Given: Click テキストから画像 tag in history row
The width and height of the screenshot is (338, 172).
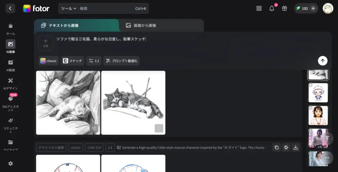Looking at the screenshot, I should pos(51,148).
